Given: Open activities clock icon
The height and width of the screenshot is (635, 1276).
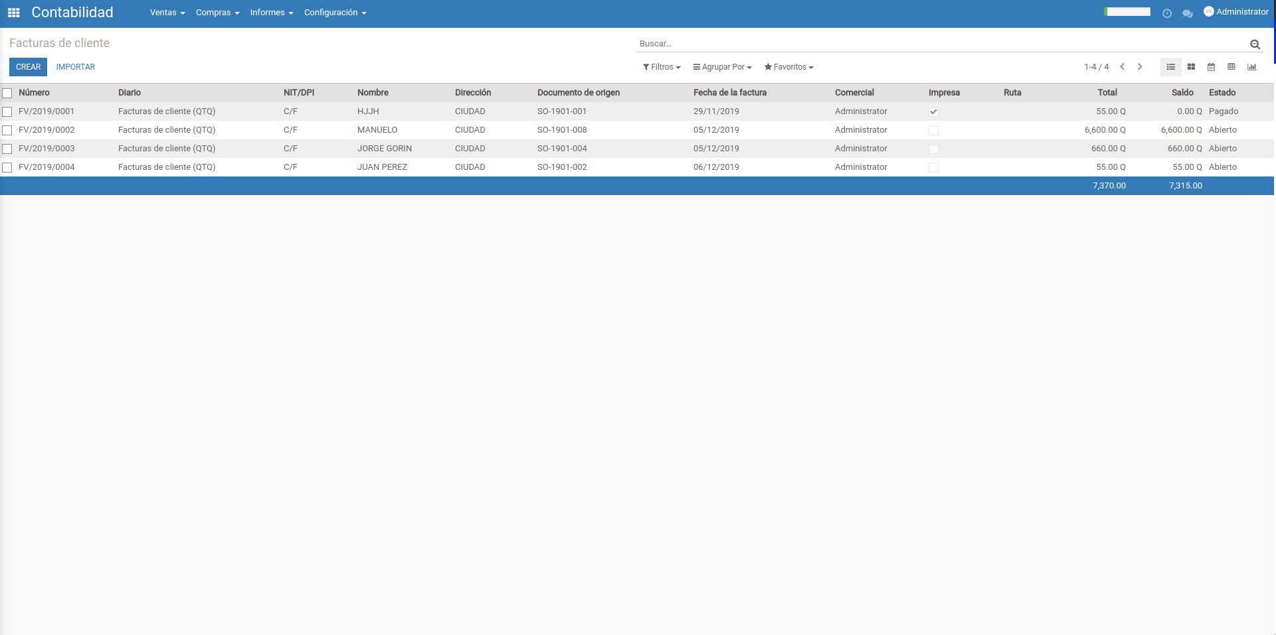Looking at the screenshot, I should (1166, 13).
